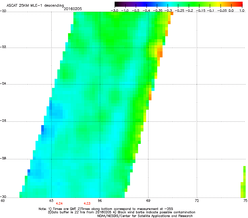Click the "69" longitude axis label

pyautogui.click(x=148, y=201)
